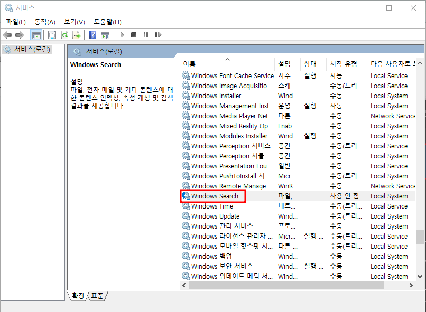Click Network Service cell of Windows Media Player
The image size is (426, 312).
(393, 116)
